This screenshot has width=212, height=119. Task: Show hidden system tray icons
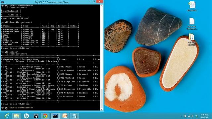(181, 116)
